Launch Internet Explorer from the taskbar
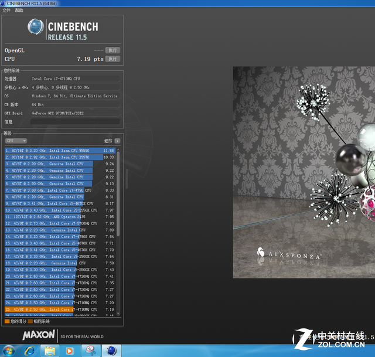375x357 pixels. 29,350
